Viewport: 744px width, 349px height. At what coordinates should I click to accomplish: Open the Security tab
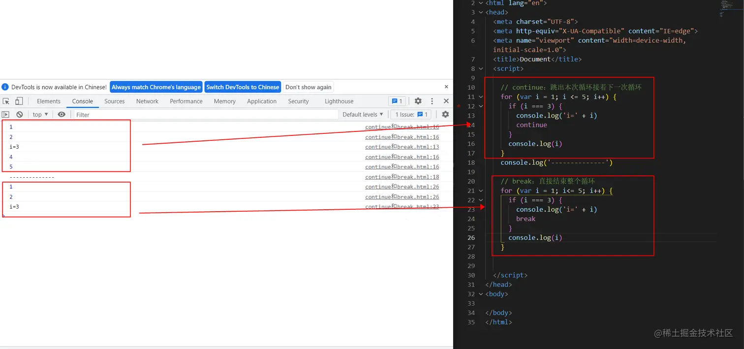click(299, 101)
